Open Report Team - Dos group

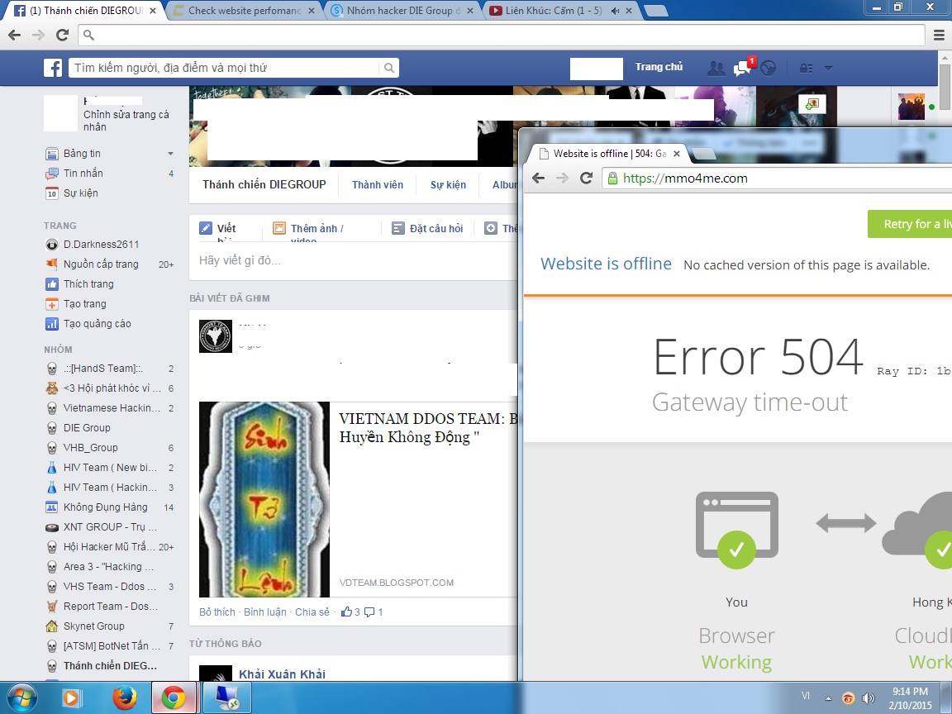110,607
